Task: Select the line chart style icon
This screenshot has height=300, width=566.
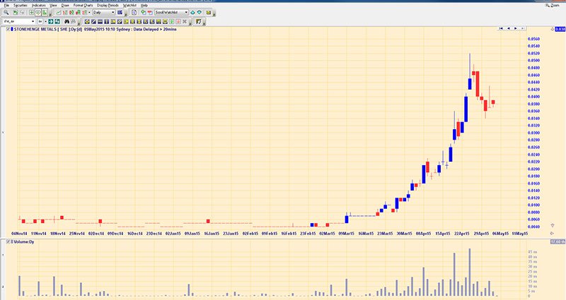Action: pos(59,12)
